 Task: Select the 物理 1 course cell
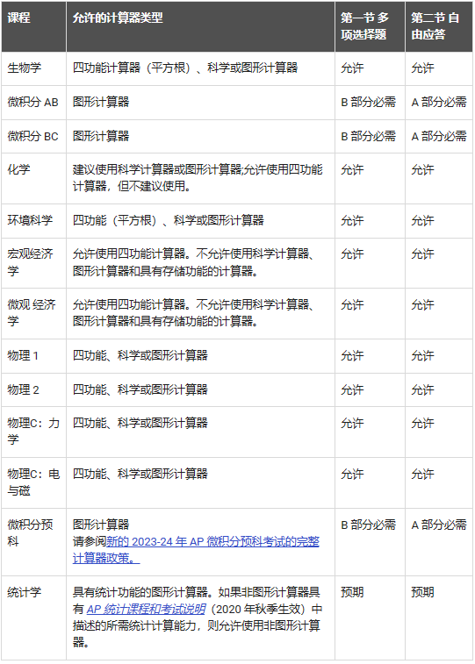point(33,356)
